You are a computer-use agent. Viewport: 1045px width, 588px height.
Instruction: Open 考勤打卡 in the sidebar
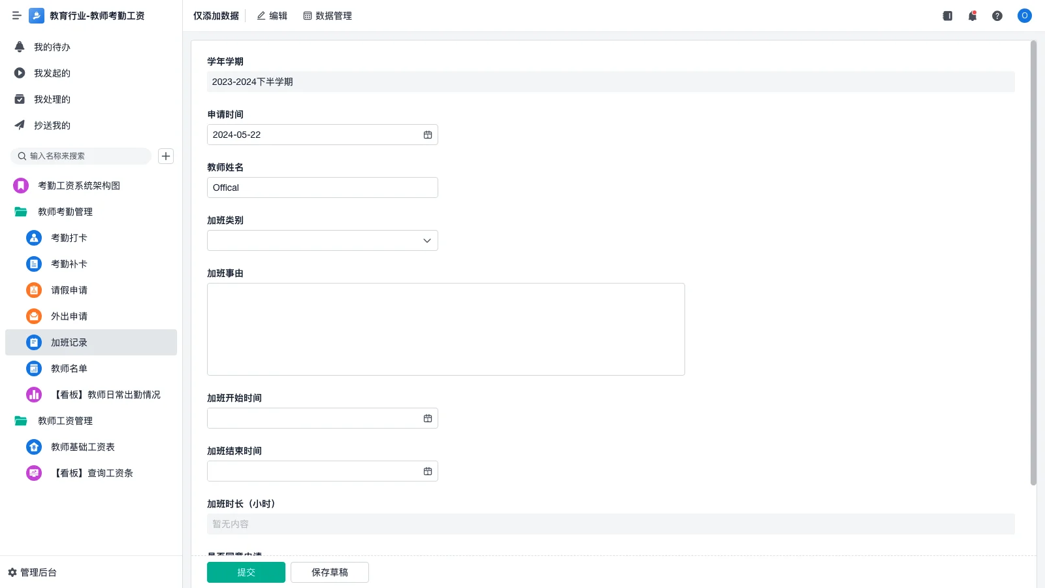tap(69, 238)
